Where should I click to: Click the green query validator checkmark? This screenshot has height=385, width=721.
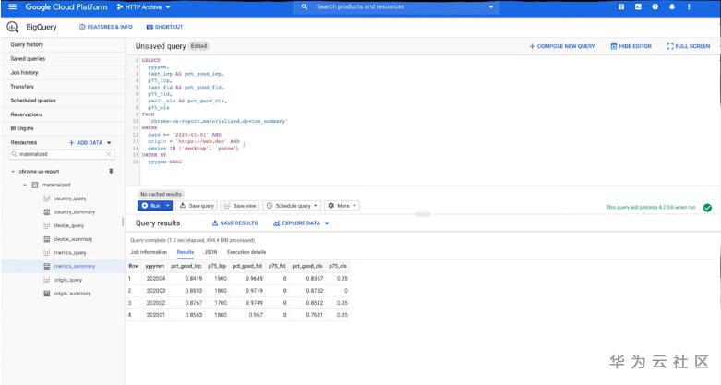tap(707, 208)
